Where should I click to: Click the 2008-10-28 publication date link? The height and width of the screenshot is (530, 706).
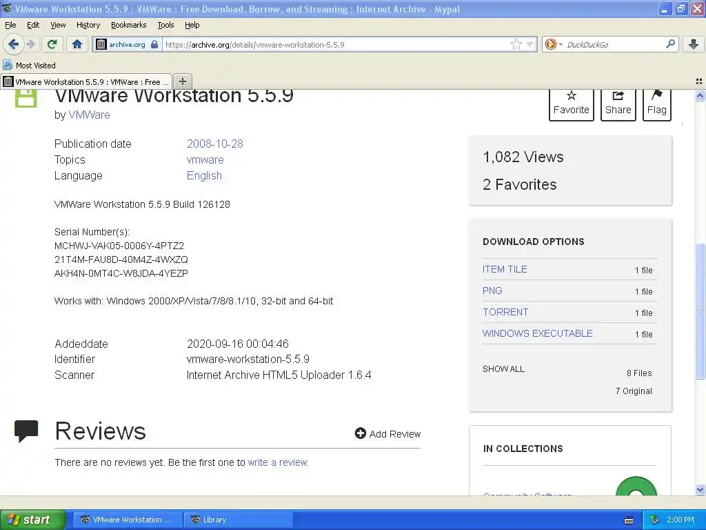(x=215, y=144)
